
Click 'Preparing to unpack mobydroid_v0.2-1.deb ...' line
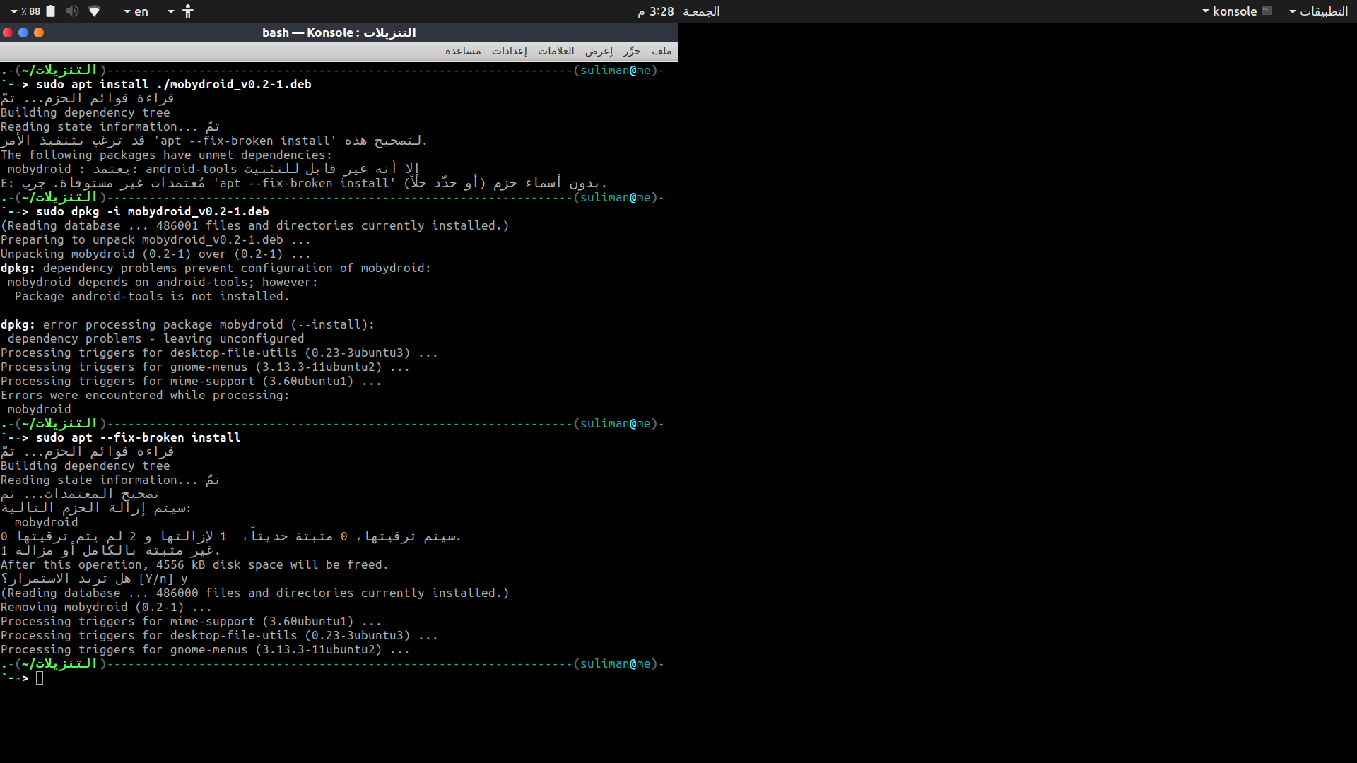(x=155, y=239)
